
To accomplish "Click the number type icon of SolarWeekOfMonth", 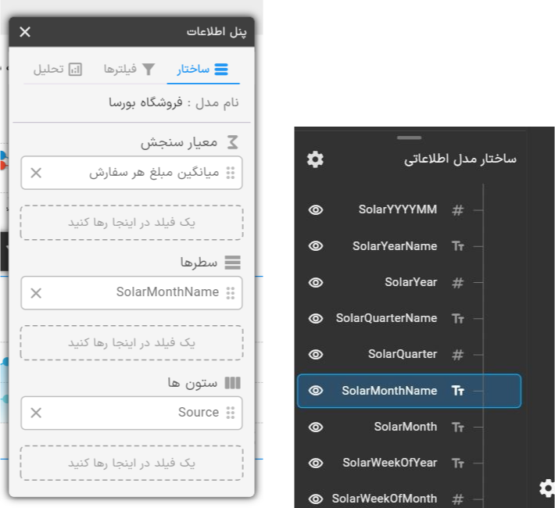I will pos(457,499).
